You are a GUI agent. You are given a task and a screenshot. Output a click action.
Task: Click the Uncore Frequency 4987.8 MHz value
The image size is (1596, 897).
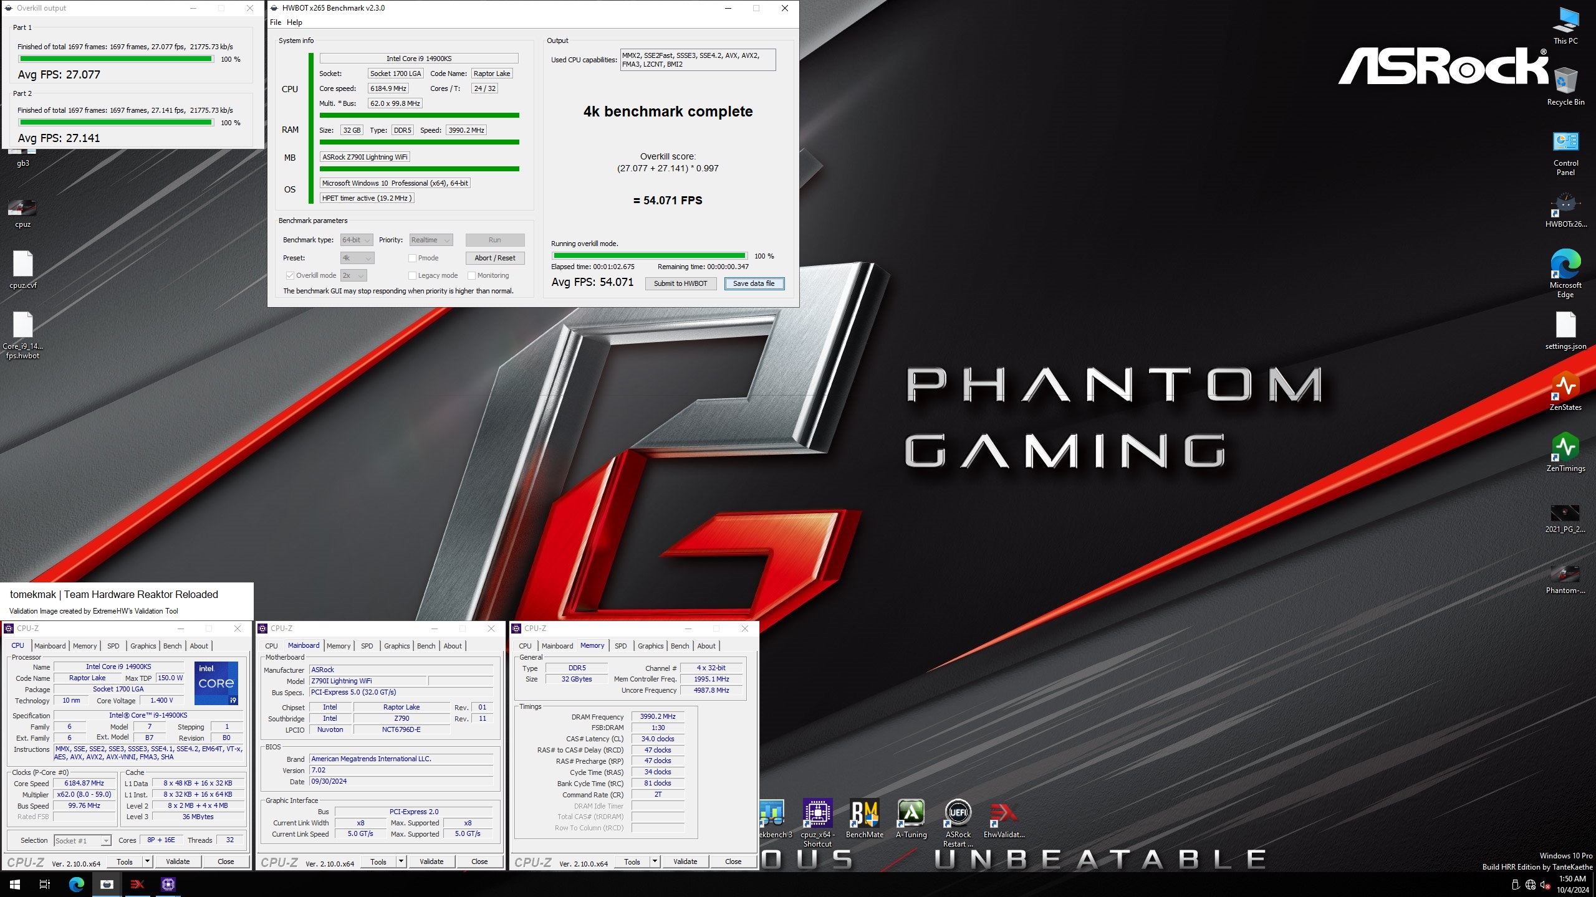coord(711,690)
